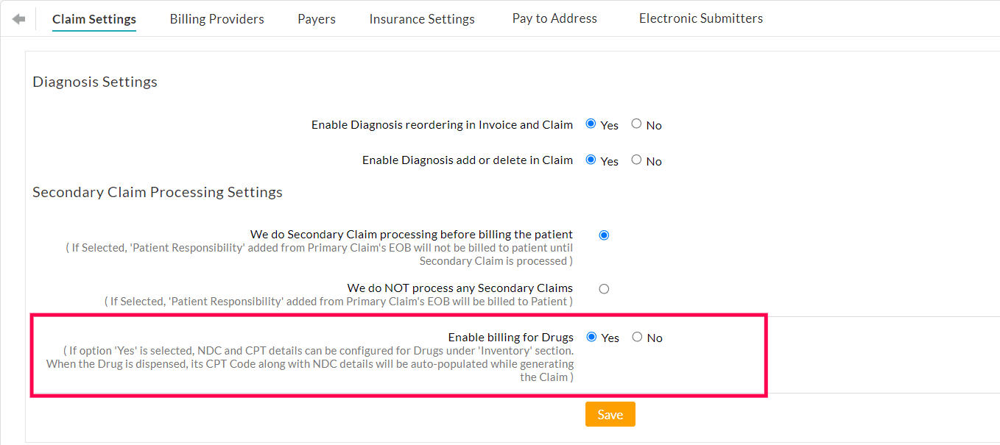
Task: Click the back arrow navigation icon
Action: [18, 18]
